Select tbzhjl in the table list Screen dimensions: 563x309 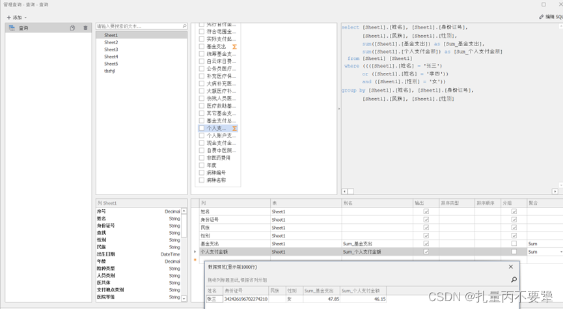click(x=109, y=71)
